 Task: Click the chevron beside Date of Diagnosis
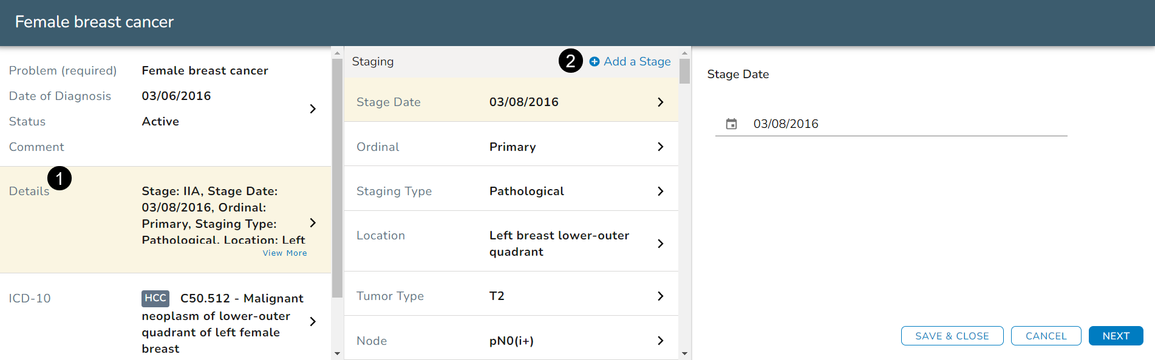tap(313, 108)
